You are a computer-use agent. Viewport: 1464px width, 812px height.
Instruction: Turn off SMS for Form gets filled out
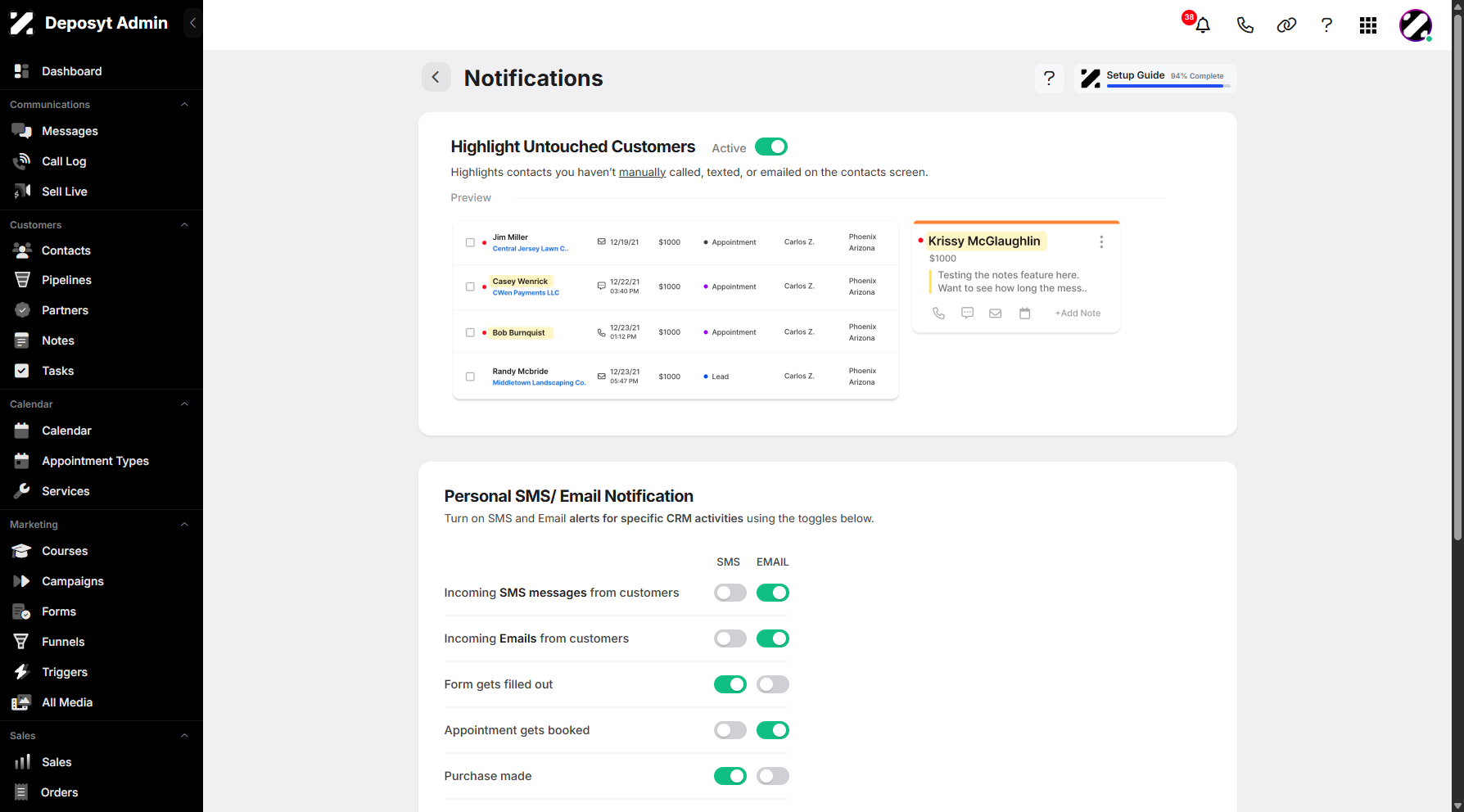730,684
